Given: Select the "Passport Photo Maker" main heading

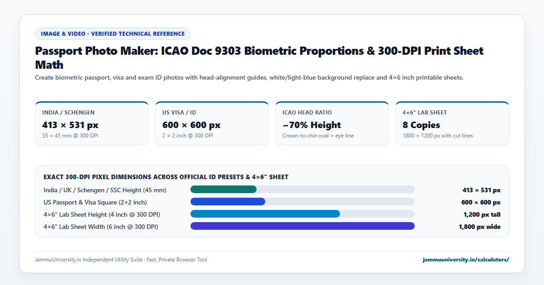Looking at the screenshot, I should click(x=259, y=57).
